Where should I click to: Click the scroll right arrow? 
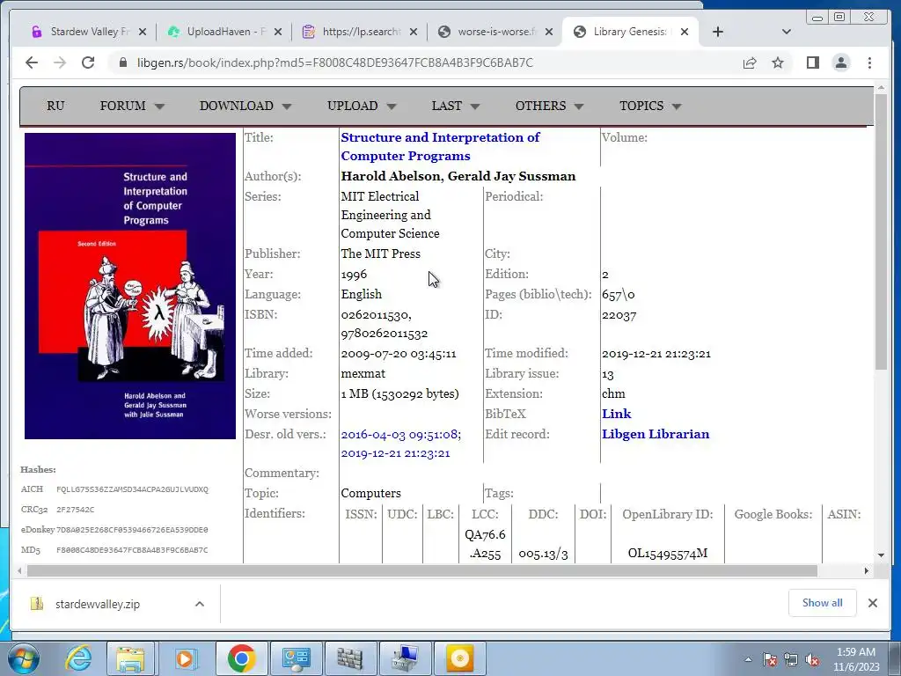[867, 570]
